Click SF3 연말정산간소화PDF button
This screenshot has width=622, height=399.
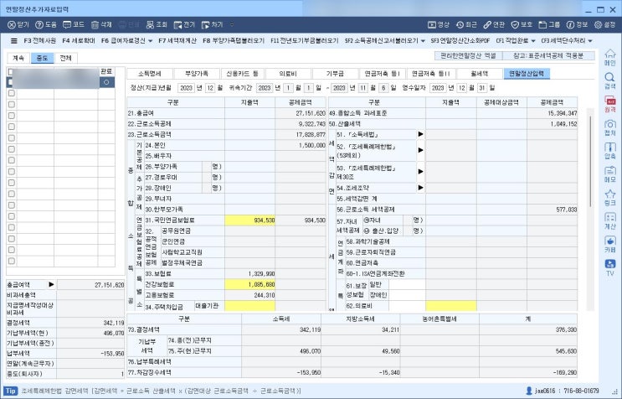(460, 40)
